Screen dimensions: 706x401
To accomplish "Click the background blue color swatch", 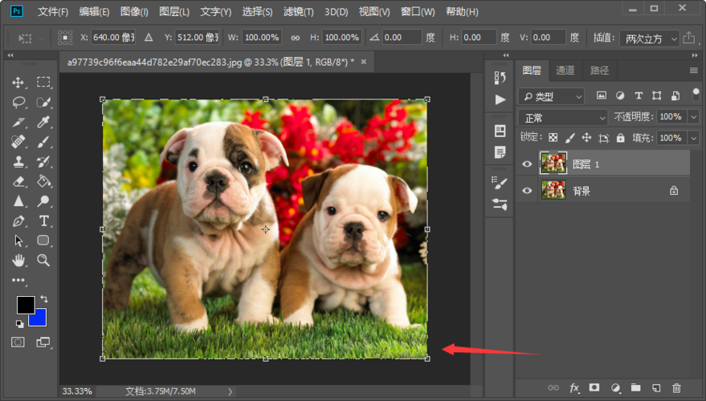I will [x=39, y=319].
